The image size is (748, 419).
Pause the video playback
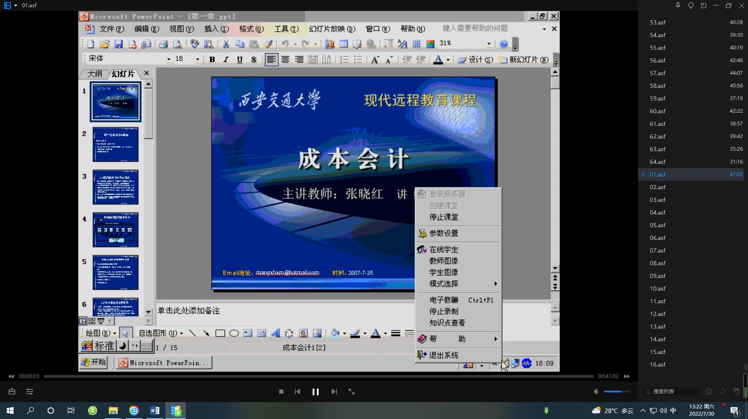(x=316, y=392)
